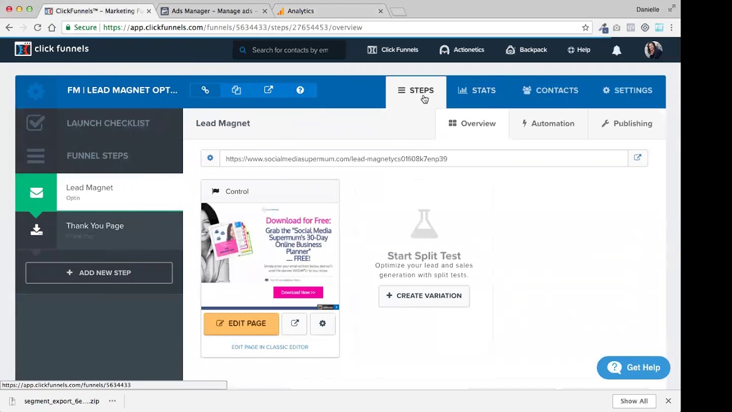Open options for segment_export download
732x412 pixels.
(112, 401)
